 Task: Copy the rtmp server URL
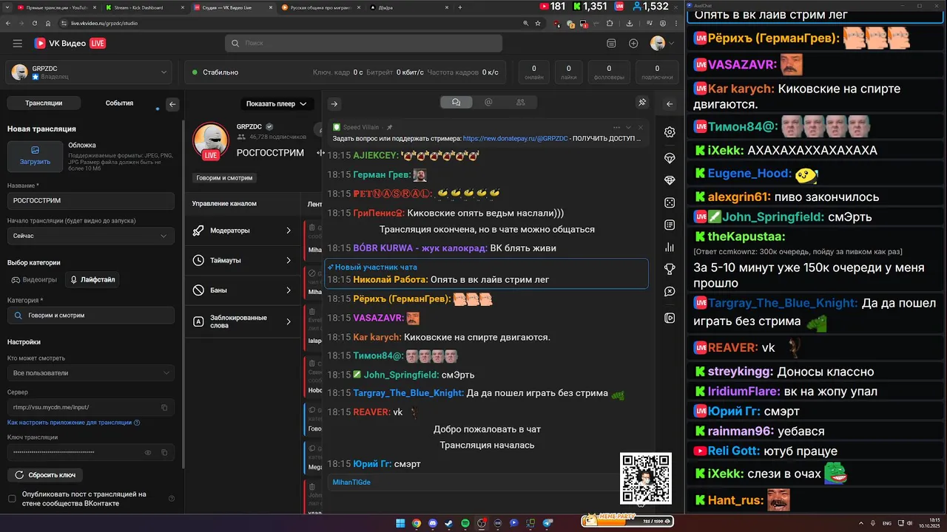pyautogui.click(x=164, y=407)
